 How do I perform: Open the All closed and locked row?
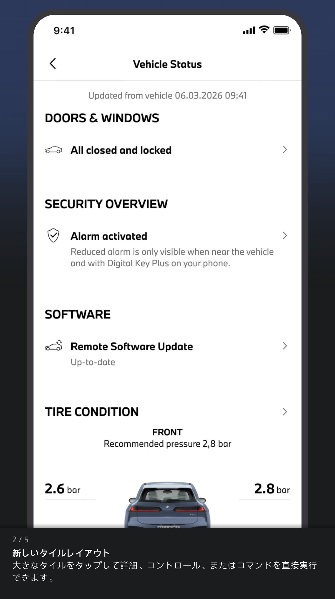click(x=167, y=150)
